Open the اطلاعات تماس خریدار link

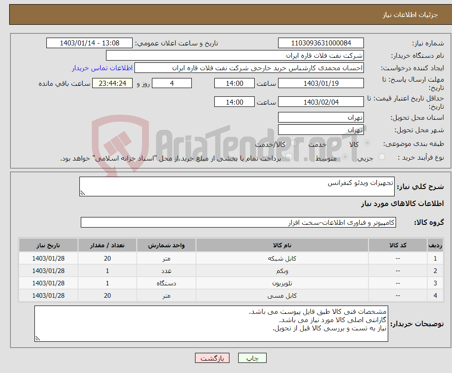click(102, 68)
